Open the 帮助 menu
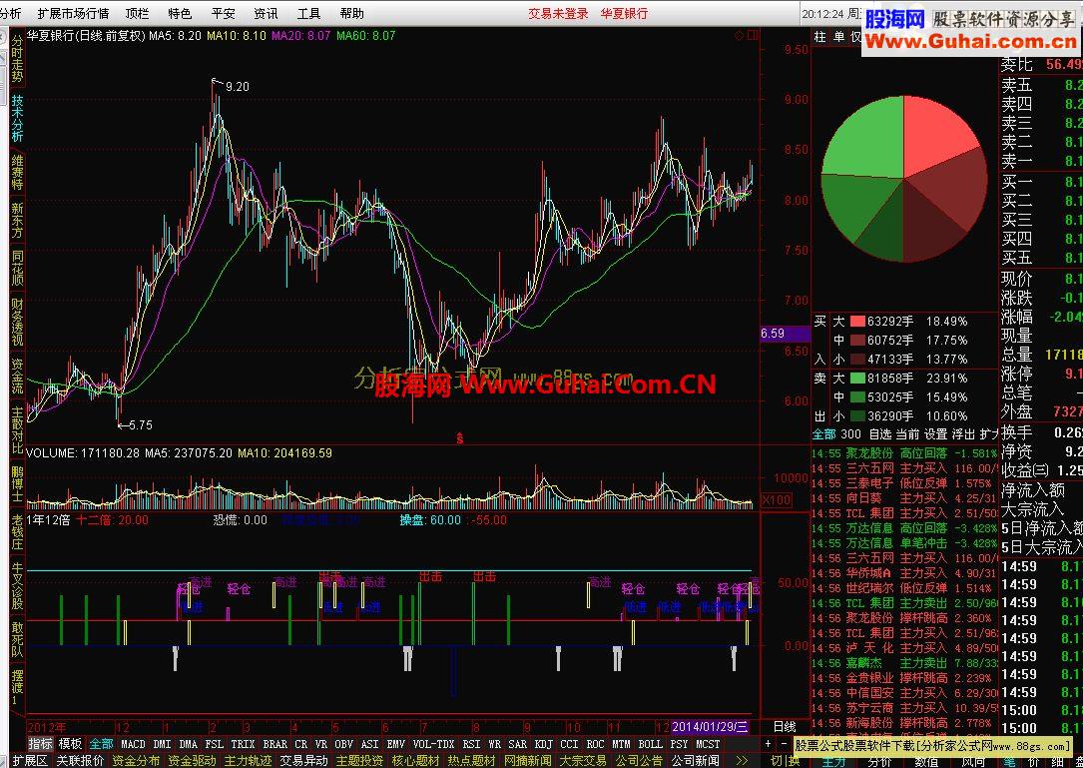Viewport: 1083px width, 768px height. [351, 13]
